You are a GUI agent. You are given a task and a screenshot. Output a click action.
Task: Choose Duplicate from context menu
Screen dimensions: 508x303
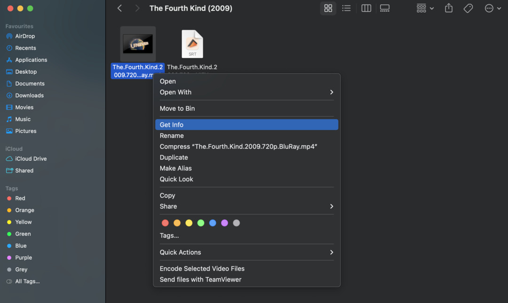246,157
